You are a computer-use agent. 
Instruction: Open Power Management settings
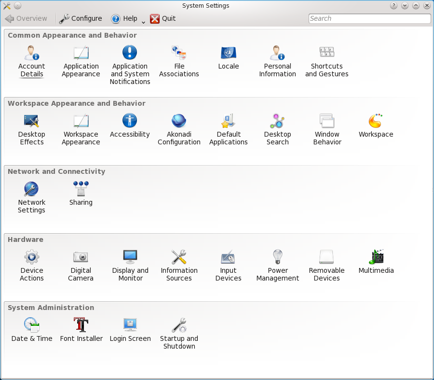[x=278, y=266]
